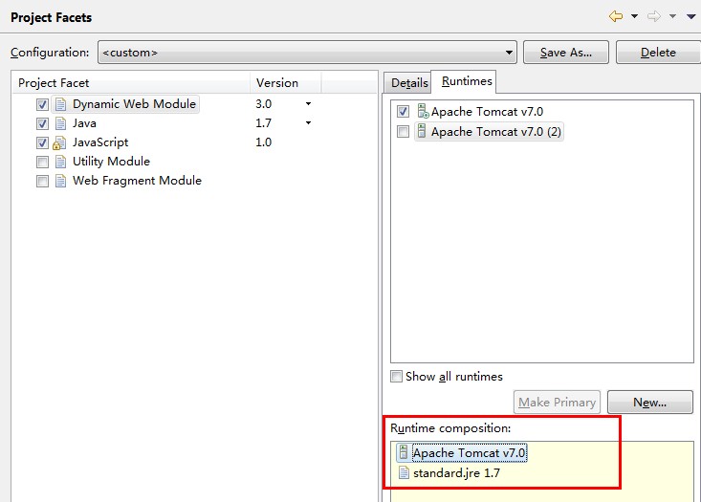Click the JavaScript 1.0 version value
The width and height of the screenshot is (701, 502).
(264, 142)
